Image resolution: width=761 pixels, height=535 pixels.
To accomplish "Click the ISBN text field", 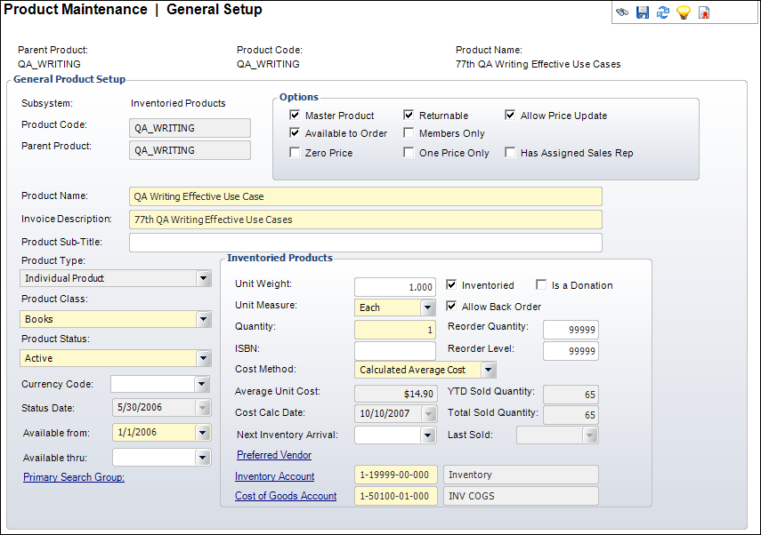I will tap(394, 351).
